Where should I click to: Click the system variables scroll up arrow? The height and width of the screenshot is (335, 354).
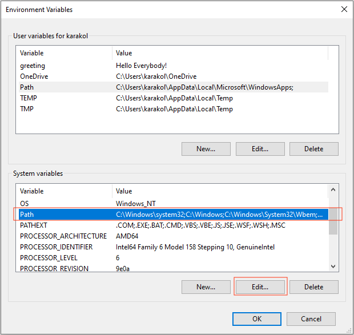tap(333, 189)
